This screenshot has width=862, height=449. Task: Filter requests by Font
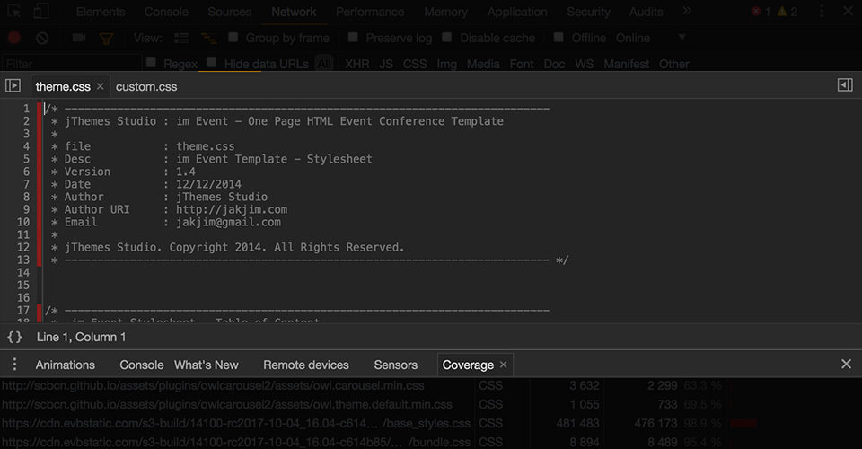click(x=521, y=64)
